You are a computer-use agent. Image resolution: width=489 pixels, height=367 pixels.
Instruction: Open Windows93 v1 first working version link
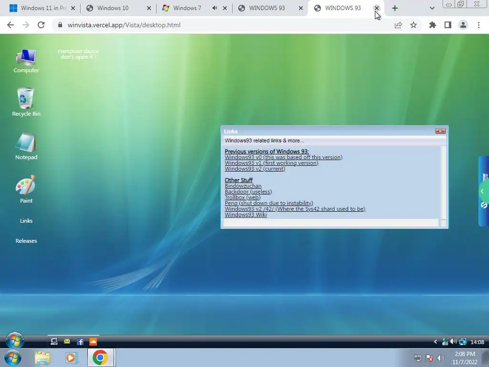pos(271,163)
